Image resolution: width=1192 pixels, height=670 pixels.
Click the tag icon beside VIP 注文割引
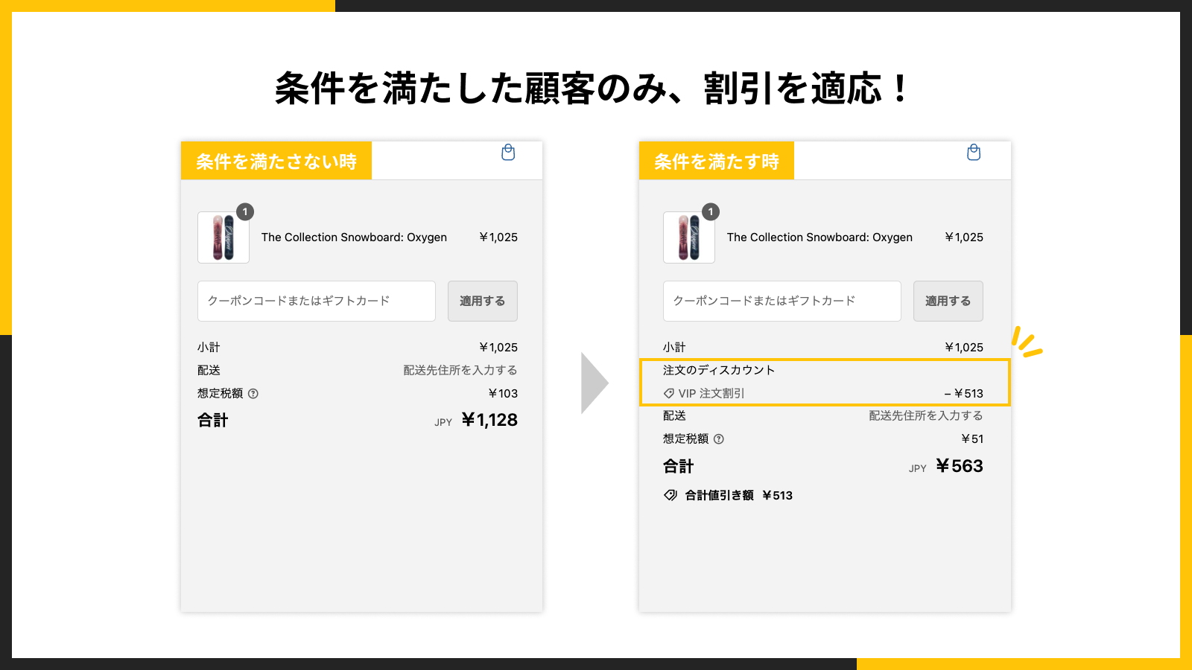click(668, 393)
